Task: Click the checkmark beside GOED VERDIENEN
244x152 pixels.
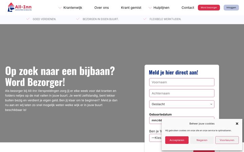Action: click(28, 19)
